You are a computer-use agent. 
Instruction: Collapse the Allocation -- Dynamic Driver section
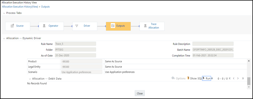click(4, 39)
